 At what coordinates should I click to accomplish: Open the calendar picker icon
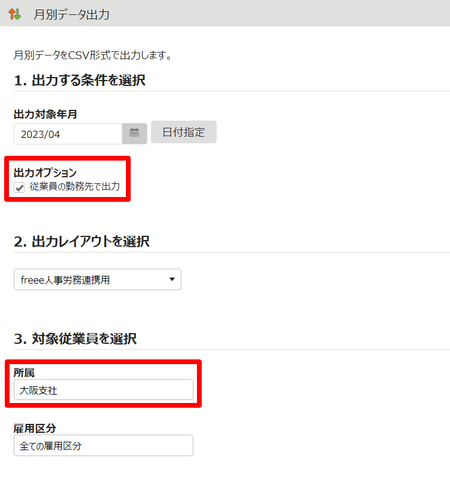coord(134,134)
